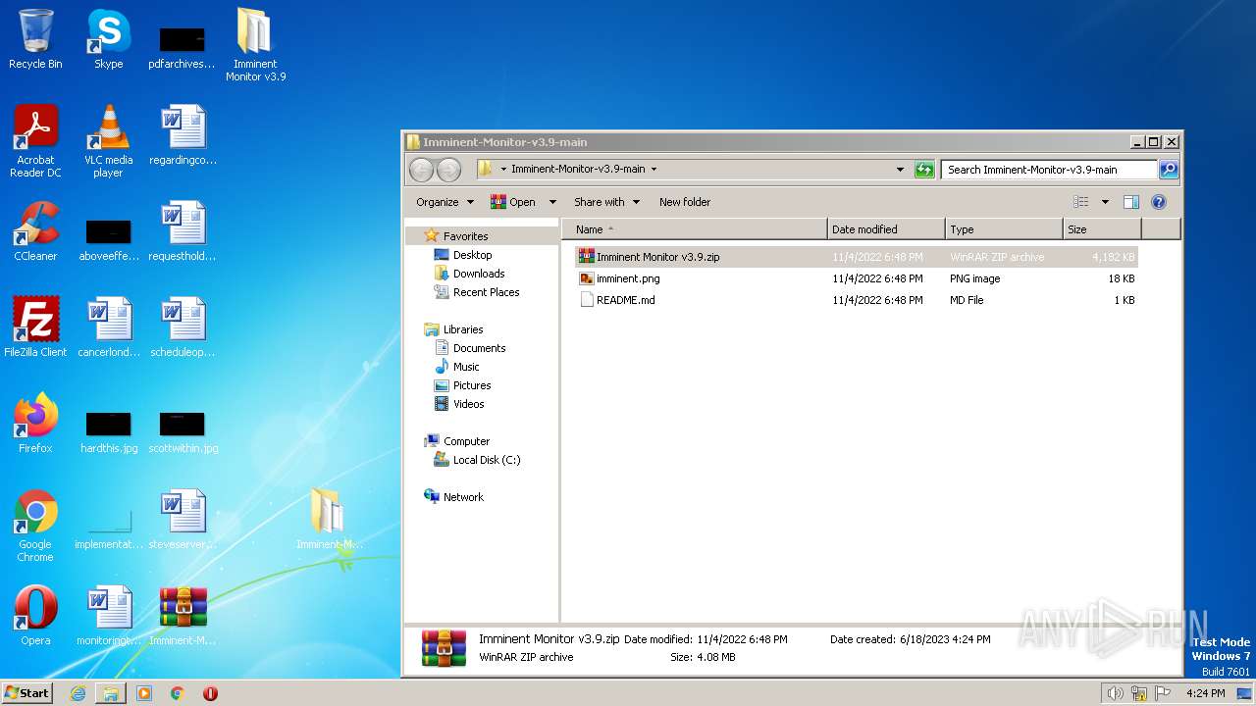Launch Skype from the desktop
The height and width of the screenshot is (706, 1256).
(108, 39)
